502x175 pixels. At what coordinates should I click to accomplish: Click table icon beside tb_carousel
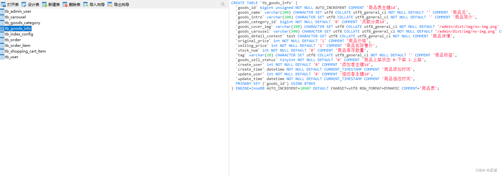[2, 17]
